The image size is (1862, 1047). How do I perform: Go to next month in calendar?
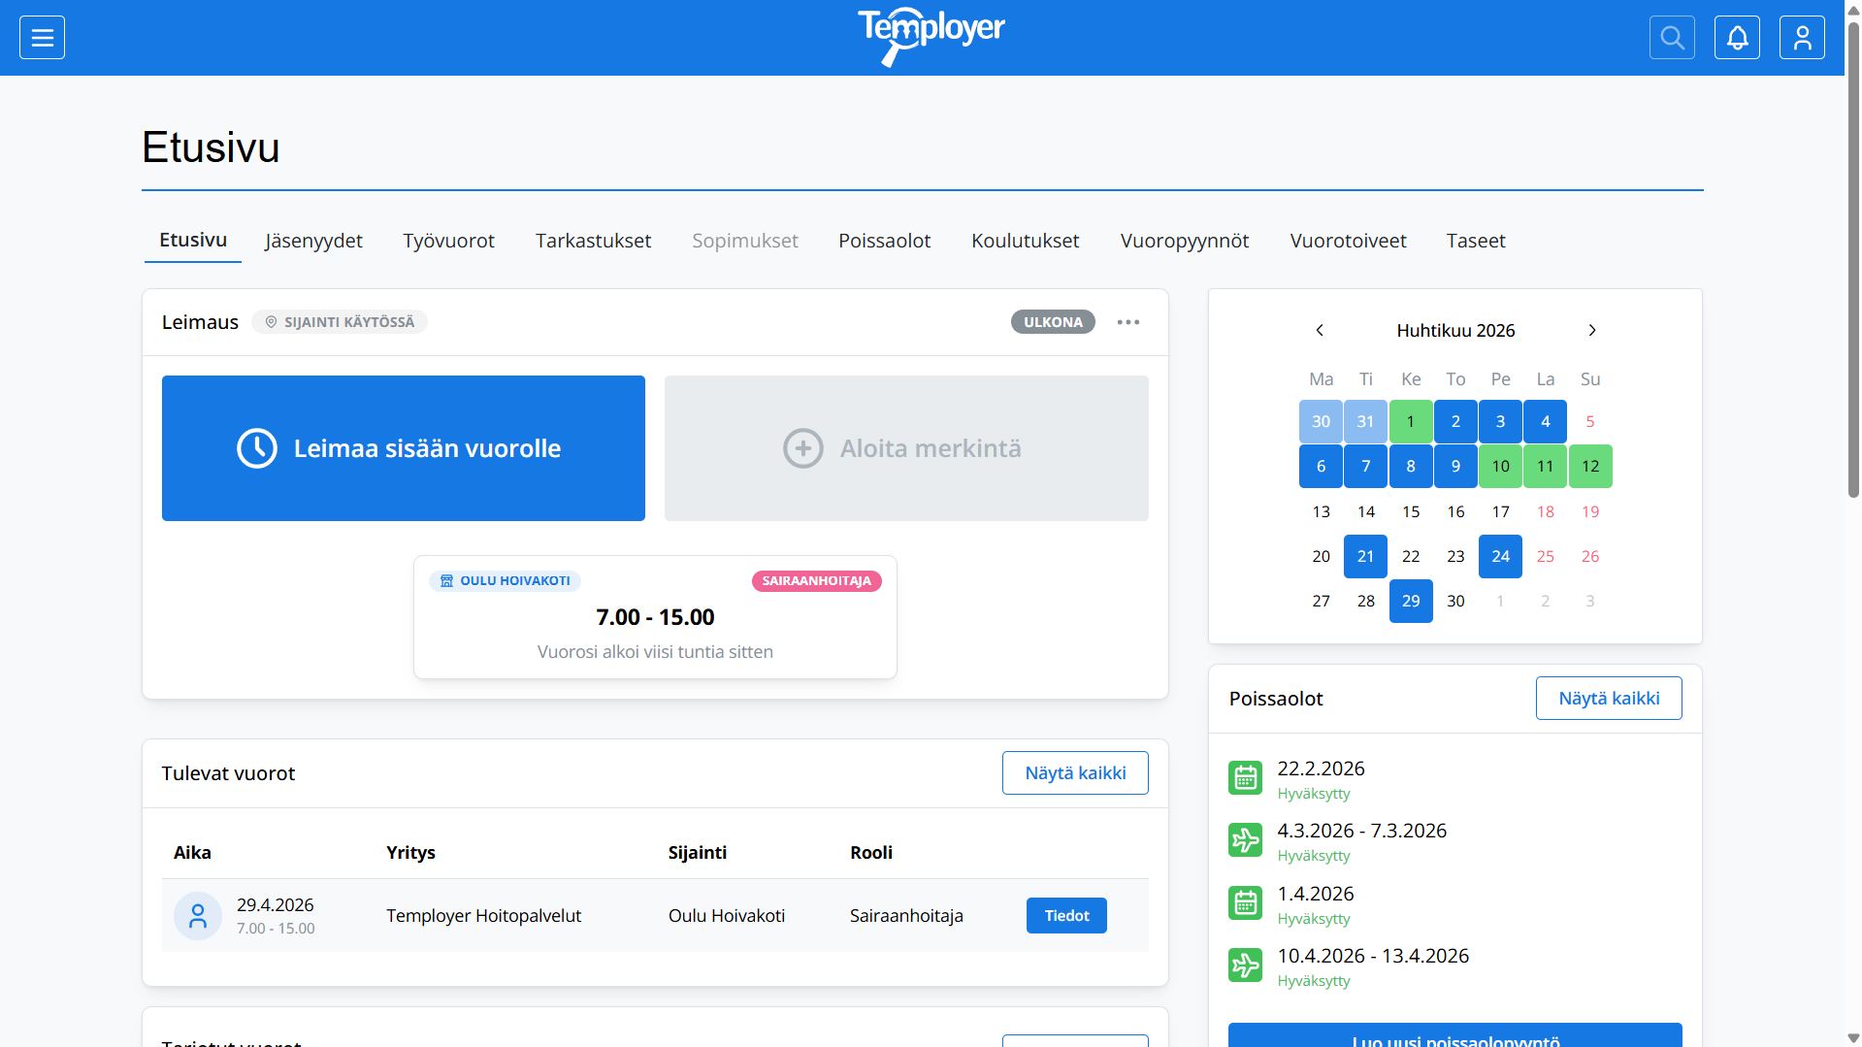(1592, 330)
